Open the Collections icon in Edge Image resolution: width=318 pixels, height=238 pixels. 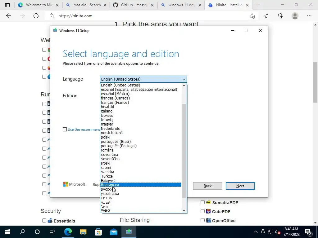tap(281, 16)
